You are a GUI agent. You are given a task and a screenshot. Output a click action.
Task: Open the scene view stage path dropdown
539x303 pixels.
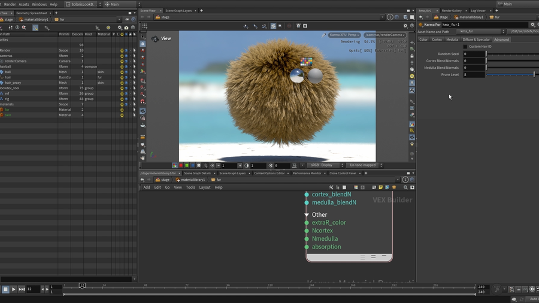(382, 17)
